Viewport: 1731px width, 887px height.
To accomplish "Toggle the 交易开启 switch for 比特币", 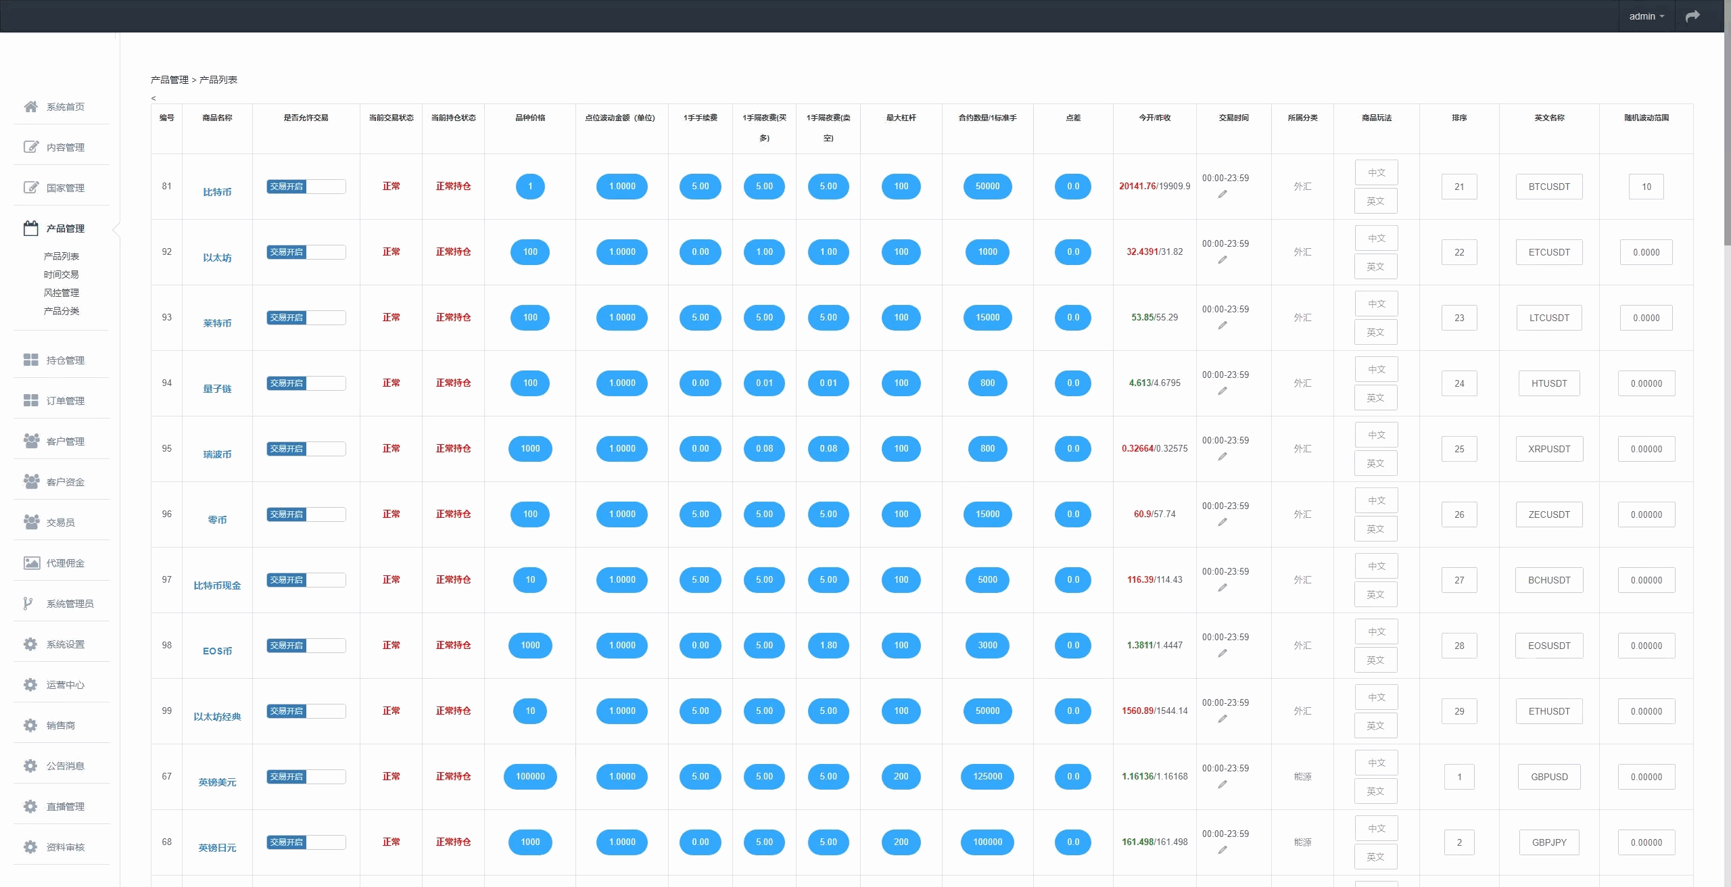I will click(306, 187).
